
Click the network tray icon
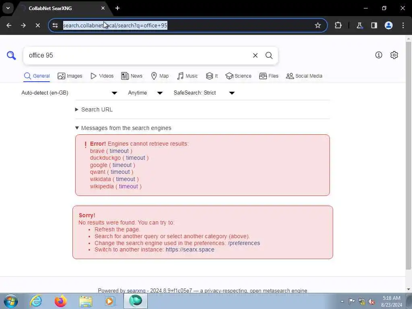[x=362, y=302]
